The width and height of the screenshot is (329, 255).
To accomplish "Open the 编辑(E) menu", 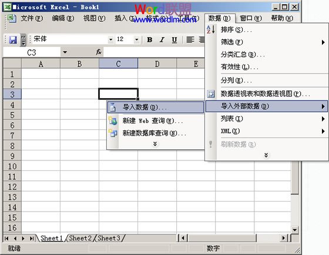I will (x=63, y=18).
